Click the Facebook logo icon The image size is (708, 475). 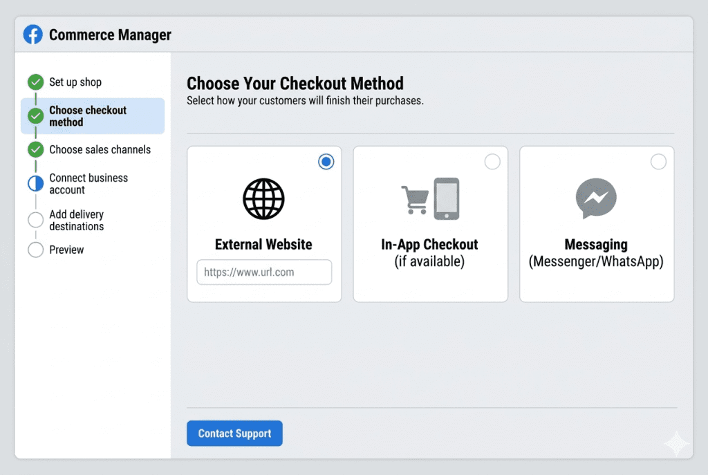click(33, 35)
